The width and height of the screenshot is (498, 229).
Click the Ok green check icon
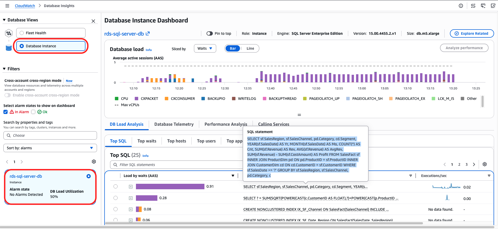pos(39,112)
